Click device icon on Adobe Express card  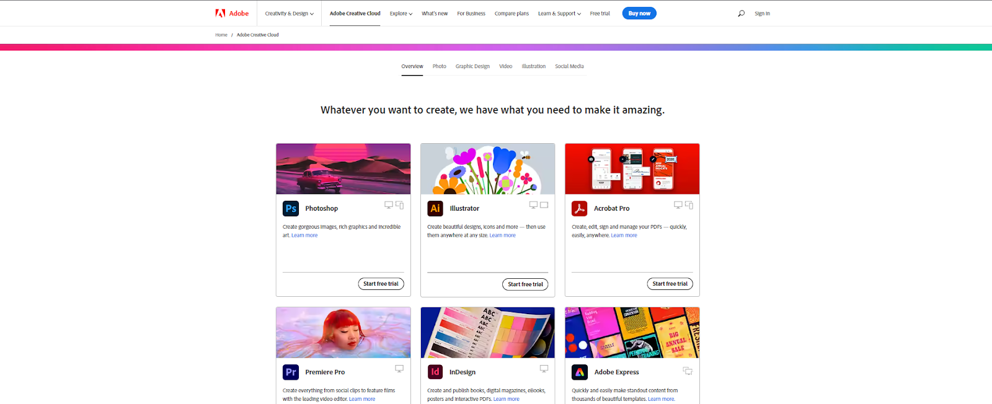click(688, 371)
